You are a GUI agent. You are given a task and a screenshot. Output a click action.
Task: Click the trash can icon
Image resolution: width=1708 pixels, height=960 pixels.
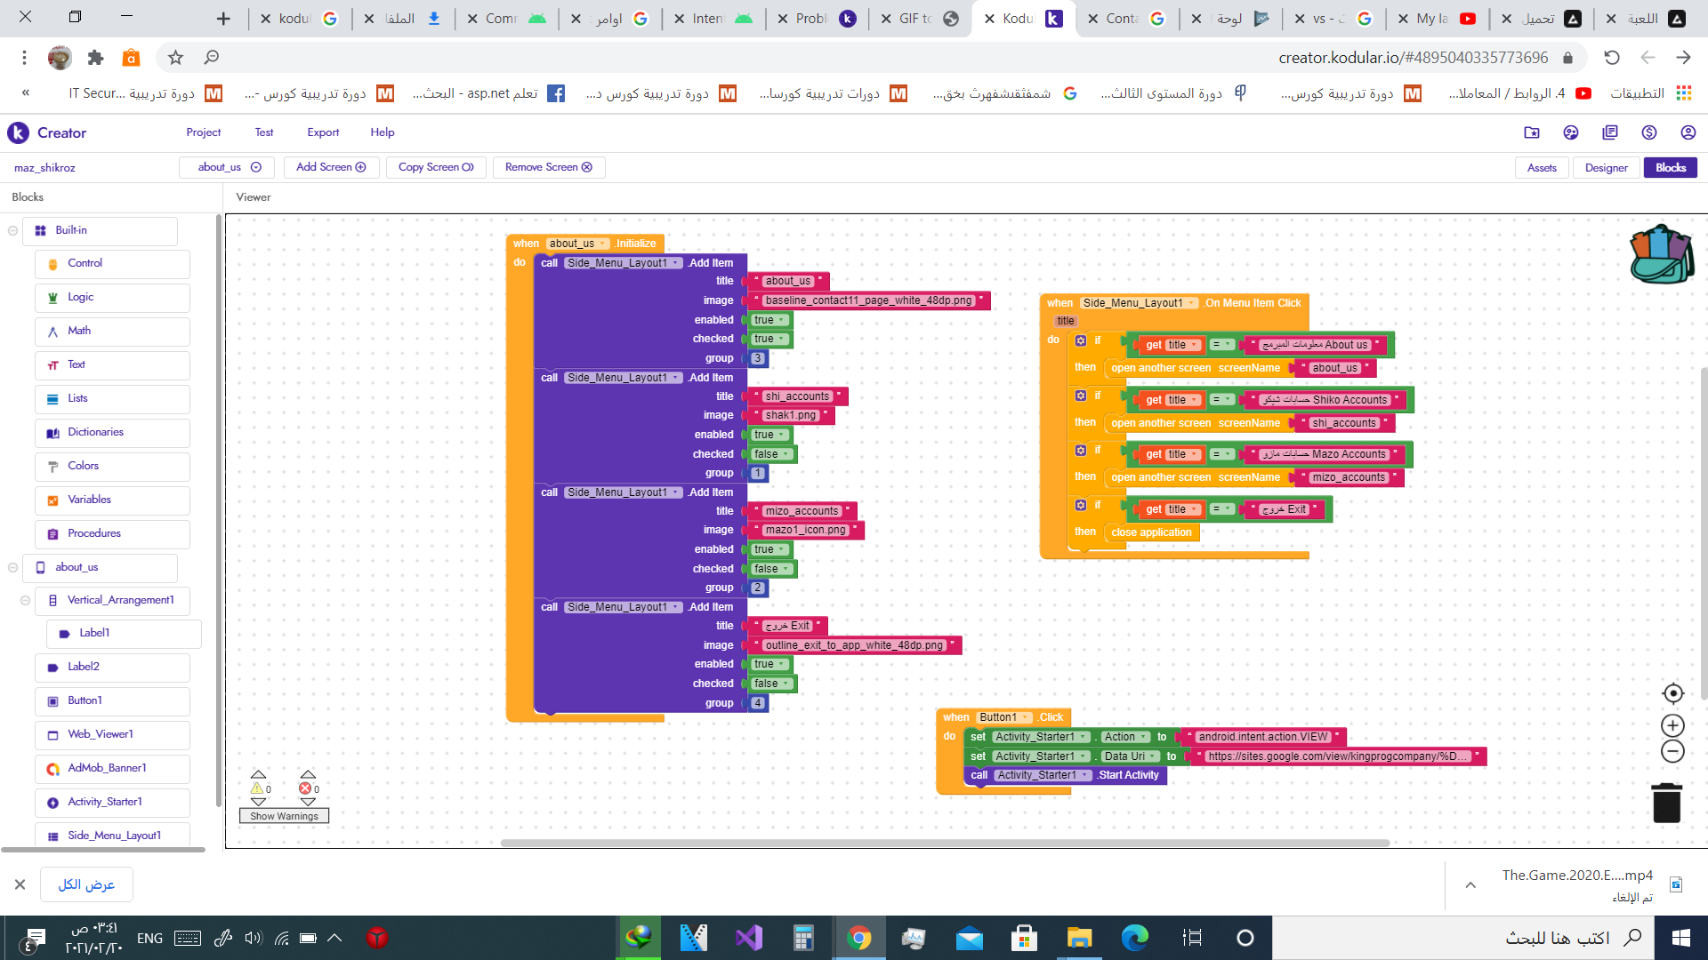coord(1666,803)
